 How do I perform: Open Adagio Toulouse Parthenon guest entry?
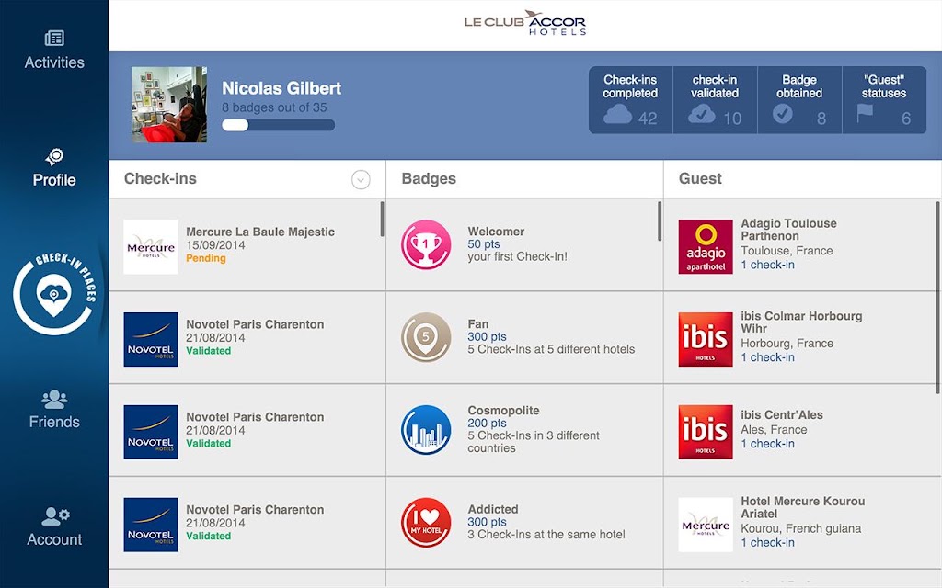[x=802, y=244]
